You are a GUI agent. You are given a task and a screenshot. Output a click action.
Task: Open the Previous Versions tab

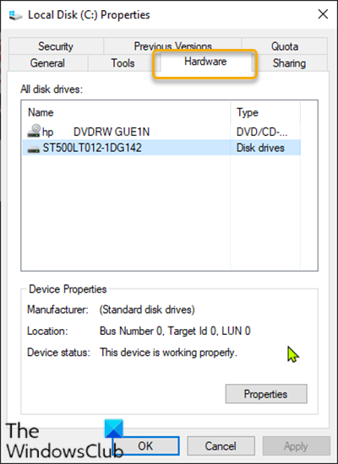click(172, 46)
